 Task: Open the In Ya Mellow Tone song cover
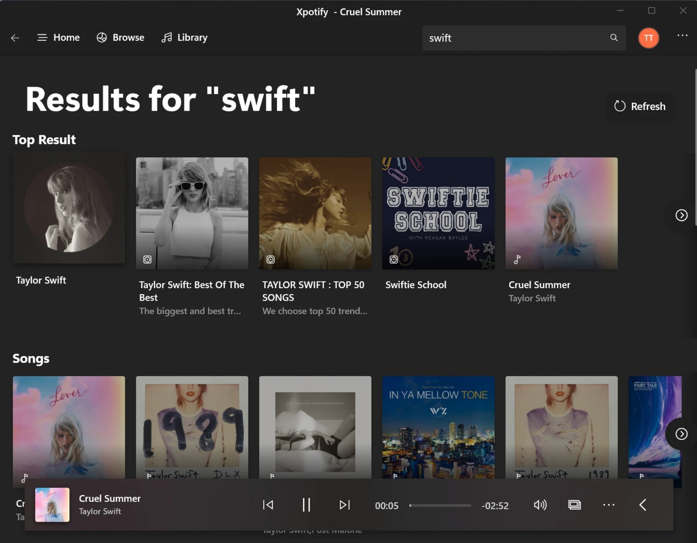(438, 428)
